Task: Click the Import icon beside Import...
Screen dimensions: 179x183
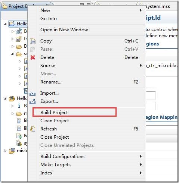Action: tap(33, 93)
